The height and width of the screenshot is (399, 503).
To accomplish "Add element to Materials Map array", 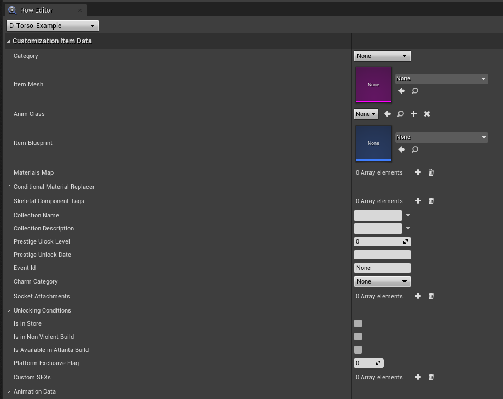I will [x=418, y=172].
